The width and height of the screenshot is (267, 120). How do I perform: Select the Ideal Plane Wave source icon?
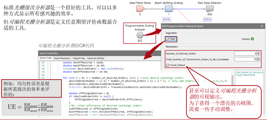coord(140,8)
